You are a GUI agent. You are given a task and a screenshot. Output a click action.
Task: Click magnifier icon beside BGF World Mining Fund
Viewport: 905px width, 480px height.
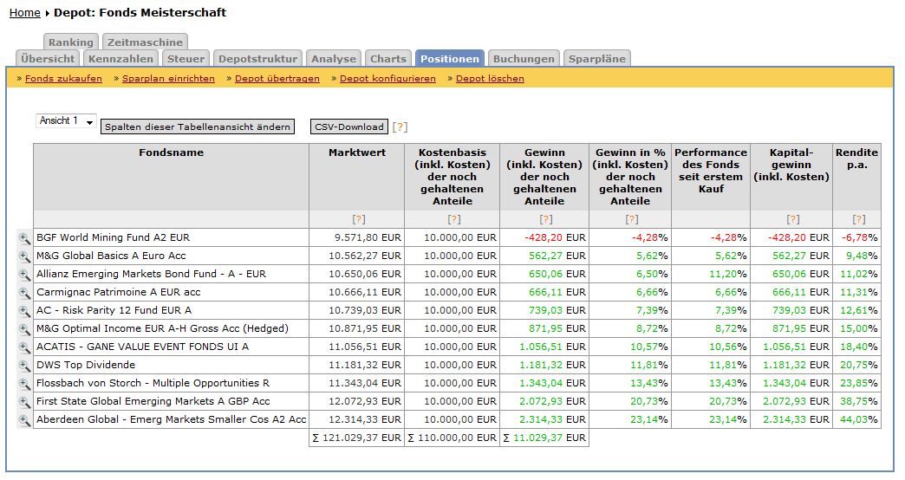point(24,237)
